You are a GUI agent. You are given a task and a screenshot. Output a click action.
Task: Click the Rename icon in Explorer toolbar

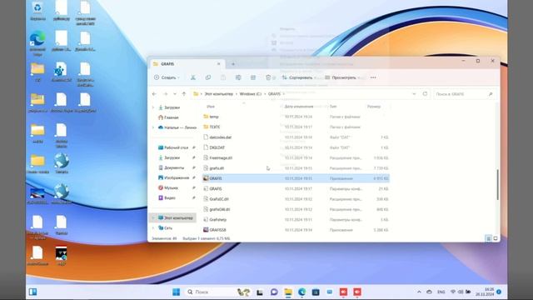point(238,77)
